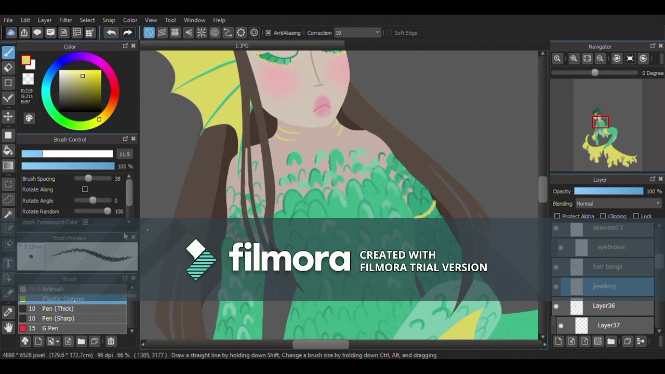The image size is (665, 374).
Task: Toggle the AntiAliasing checkbox
Action: pos(268,33)
